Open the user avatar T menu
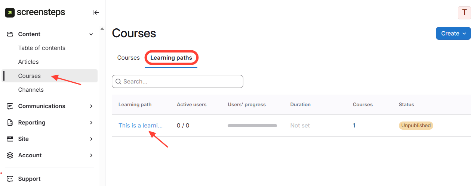Viewport: 474px width, 186px height. click(x=464, y=13)
